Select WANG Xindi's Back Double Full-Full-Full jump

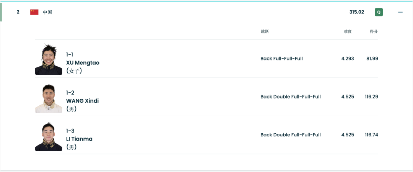291,97
